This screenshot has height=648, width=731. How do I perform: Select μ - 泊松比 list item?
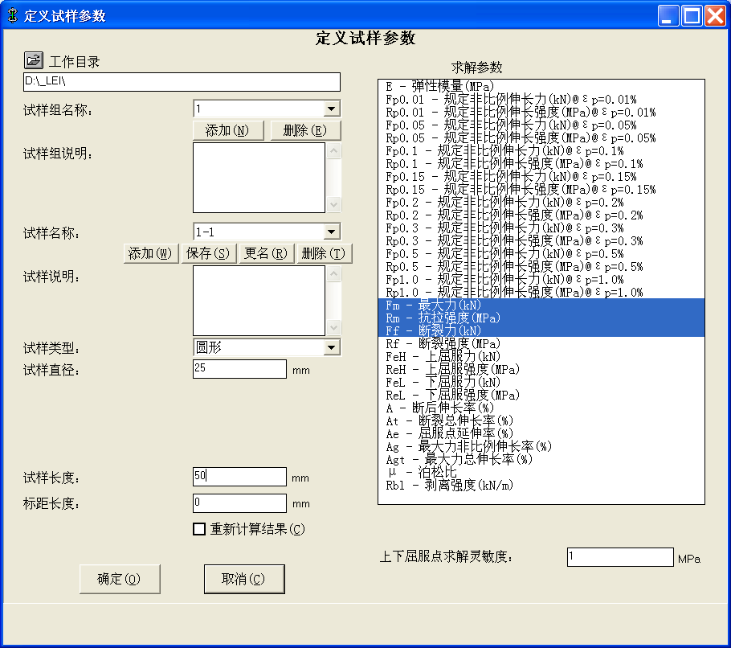coord(541,473)
